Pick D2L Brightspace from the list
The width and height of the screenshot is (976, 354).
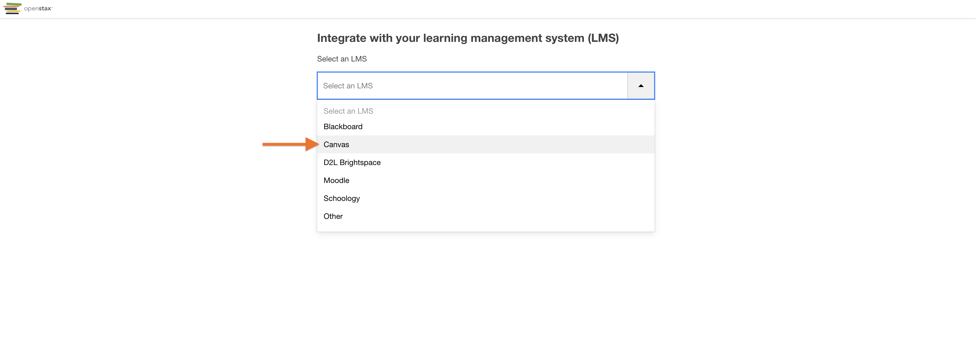coord(352,162)
